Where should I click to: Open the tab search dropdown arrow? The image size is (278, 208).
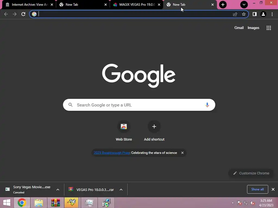pyautogui.click(x=244, y=5)
